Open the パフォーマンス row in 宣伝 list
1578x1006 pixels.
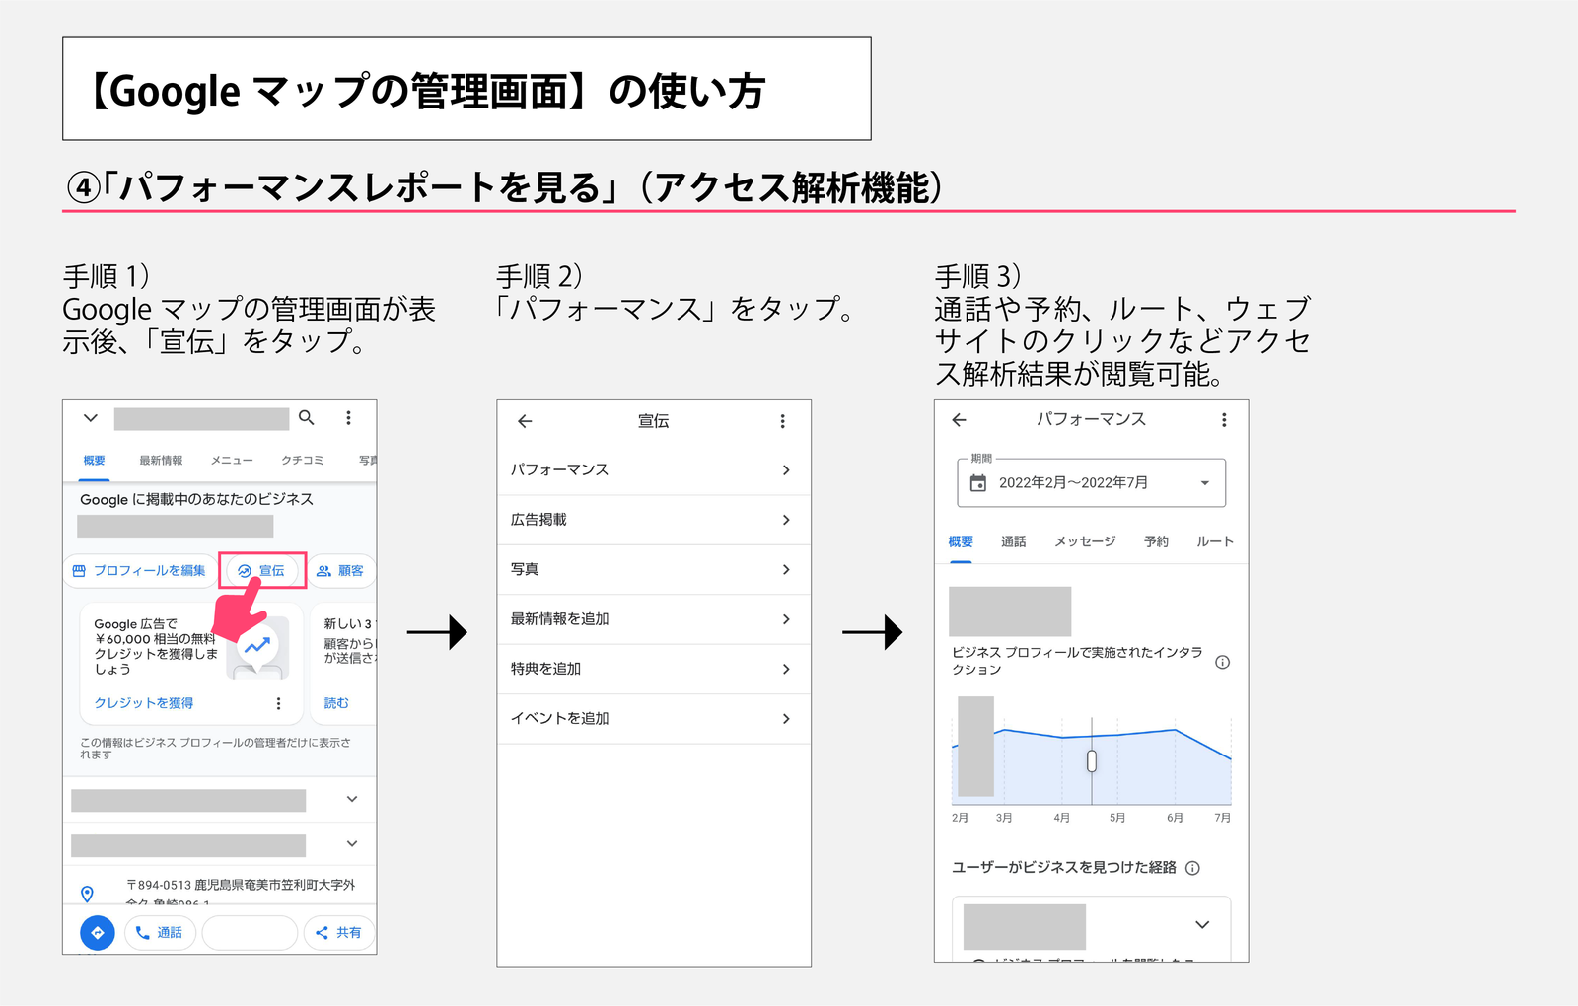click(x=654, y=470)
